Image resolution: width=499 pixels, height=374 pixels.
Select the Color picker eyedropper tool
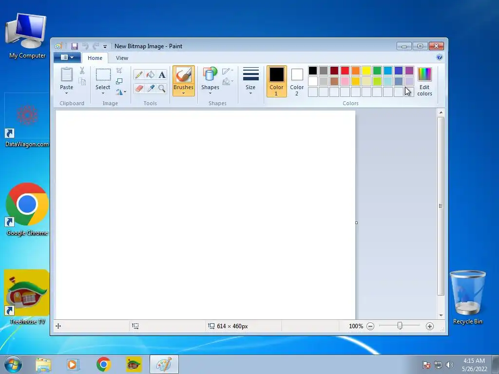150,88
